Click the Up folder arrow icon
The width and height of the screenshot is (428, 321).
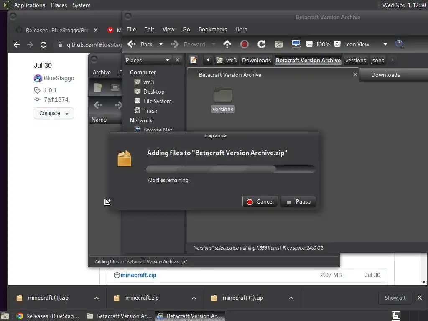point(227,44)
